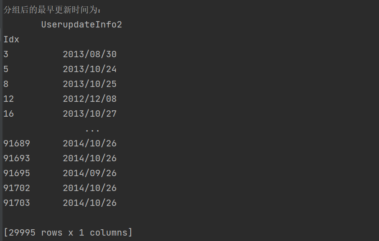Click date 2013/08/30 in row 3
The width and height of the screenshot is (379, 241).
(90, 54)
